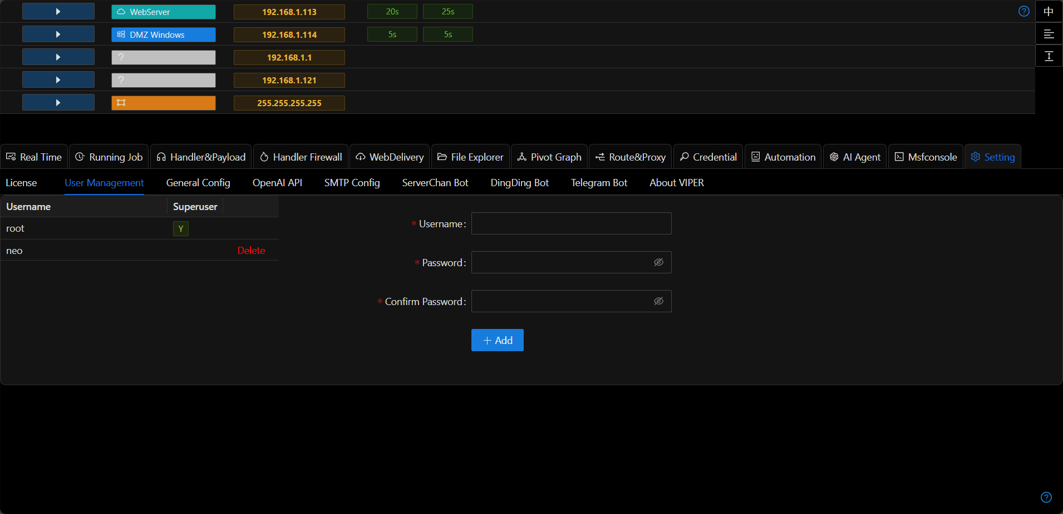Open the Handler&Payload tab
Image resolution: width=1063 pixels, height=514 pixels.
pos(201,157)
